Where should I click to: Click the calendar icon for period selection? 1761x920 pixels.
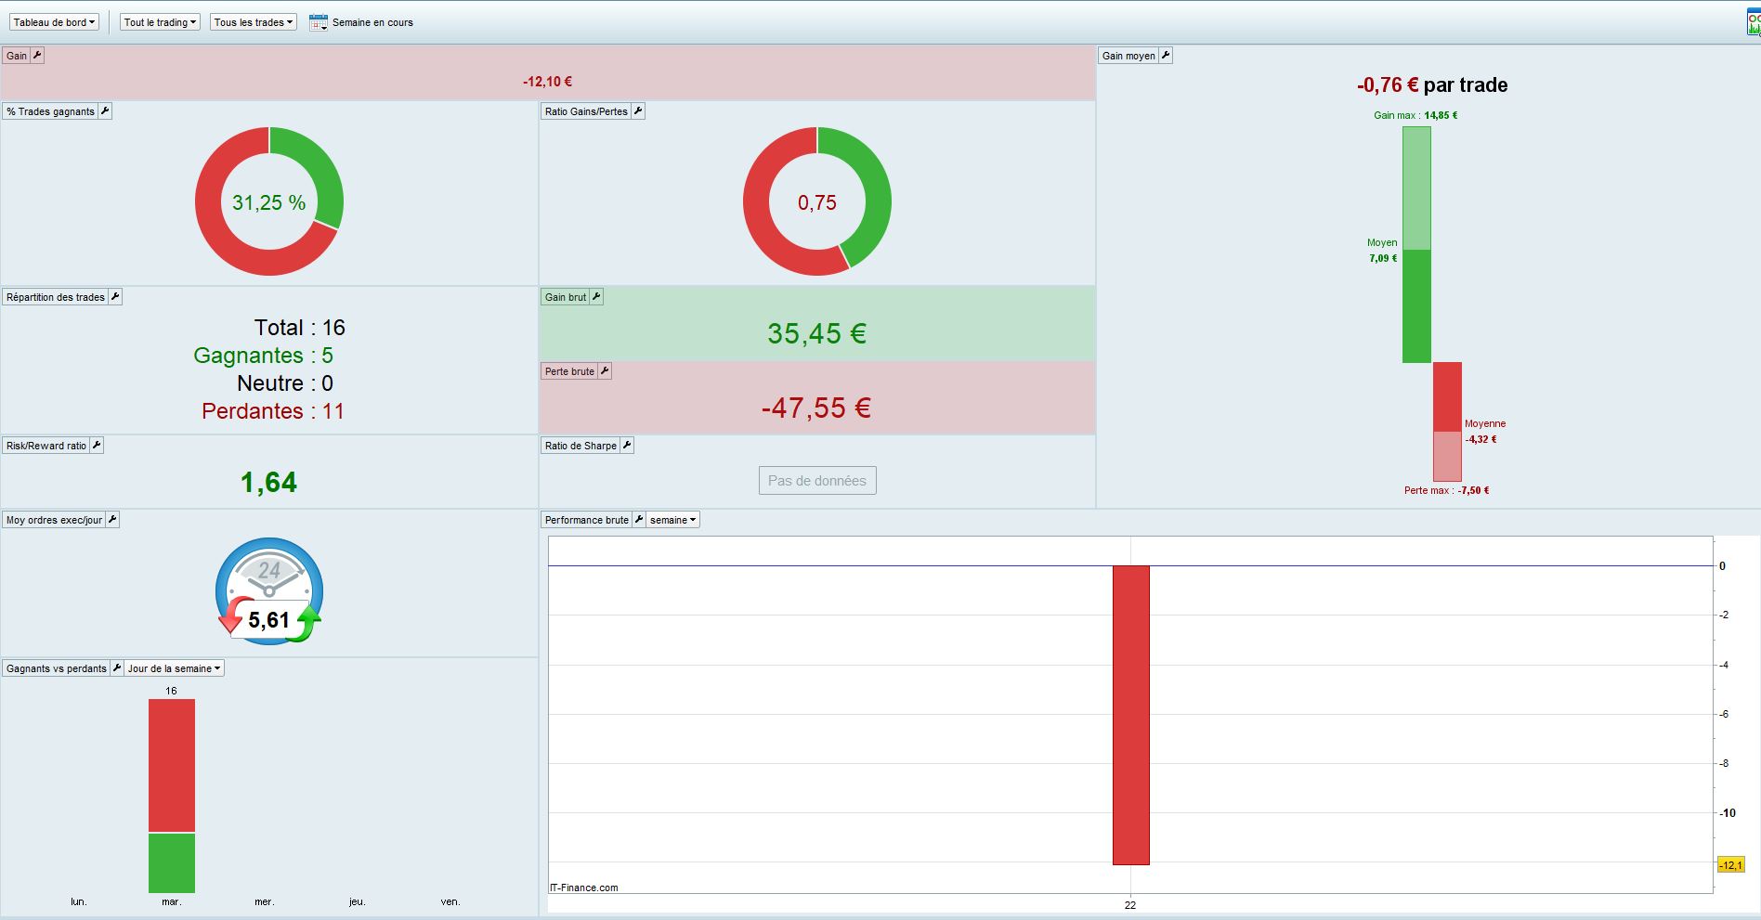(318, 22)
